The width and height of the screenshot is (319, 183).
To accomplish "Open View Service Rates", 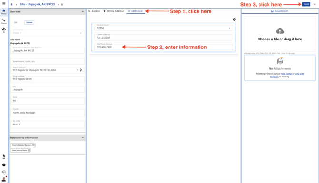I will pyautogui.click(x=20, y=150).
